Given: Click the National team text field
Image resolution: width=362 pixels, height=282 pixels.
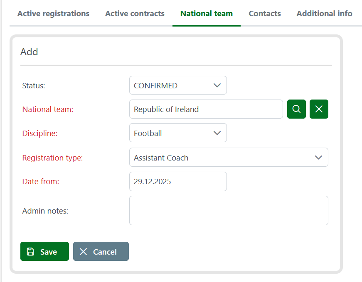Looking at the screenshot, I should [x=206, y=109].
